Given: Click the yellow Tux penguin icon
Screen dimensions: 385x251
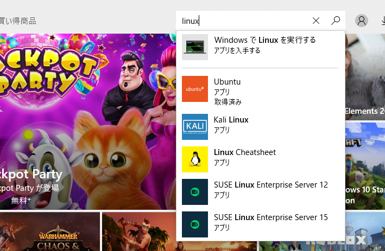Looking at the screenshot, I should point(195,159).
